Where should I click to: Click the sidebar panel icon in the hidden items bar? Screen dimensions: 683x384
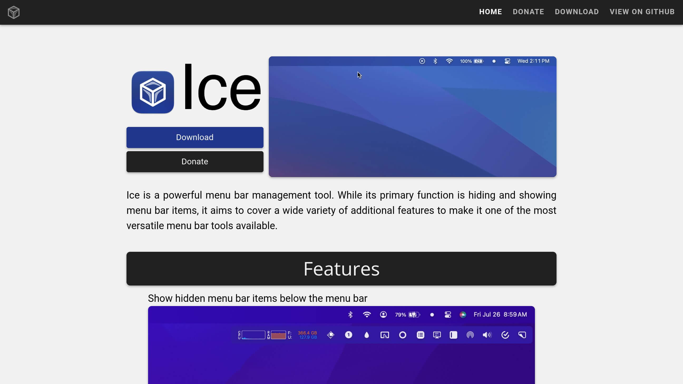(x=453, y=335)
